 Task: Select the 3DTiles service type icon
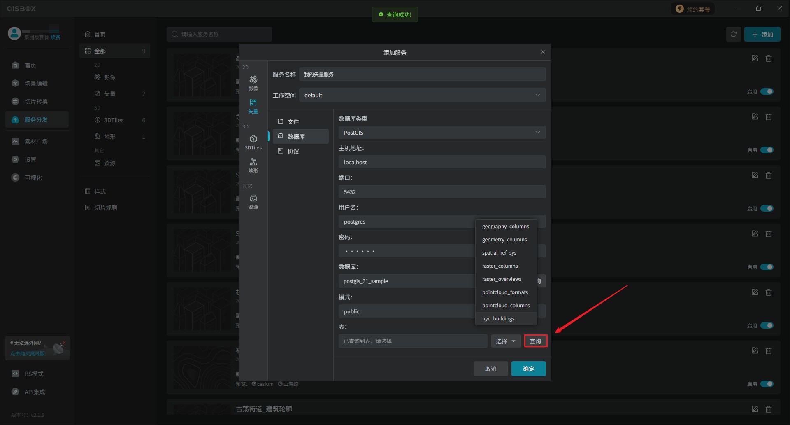[253, 142]
